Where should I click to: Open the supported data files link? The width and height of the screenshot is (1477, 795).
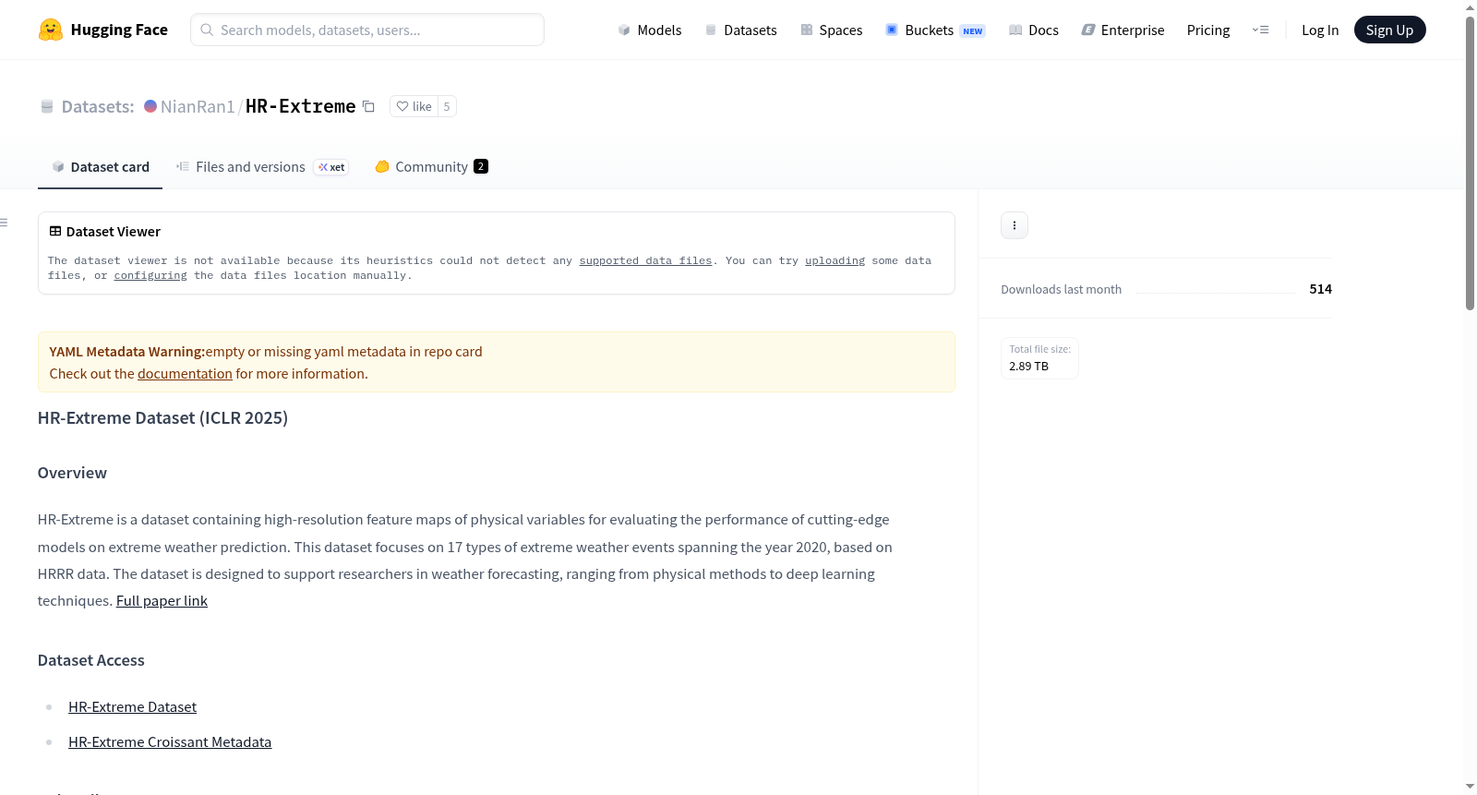tap(645, 260)
